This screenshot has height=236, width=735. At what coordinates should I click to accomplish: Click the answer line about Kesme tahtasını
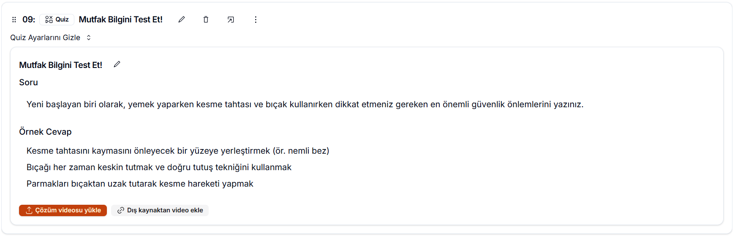click(177, 151)
